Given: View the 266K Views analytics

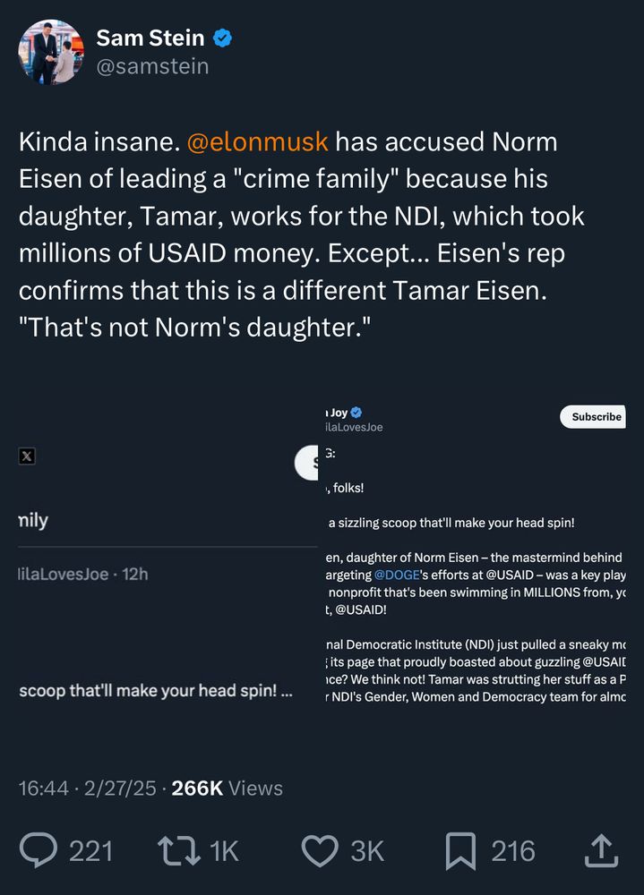Looking at the screenshot, I should [227, 788].
